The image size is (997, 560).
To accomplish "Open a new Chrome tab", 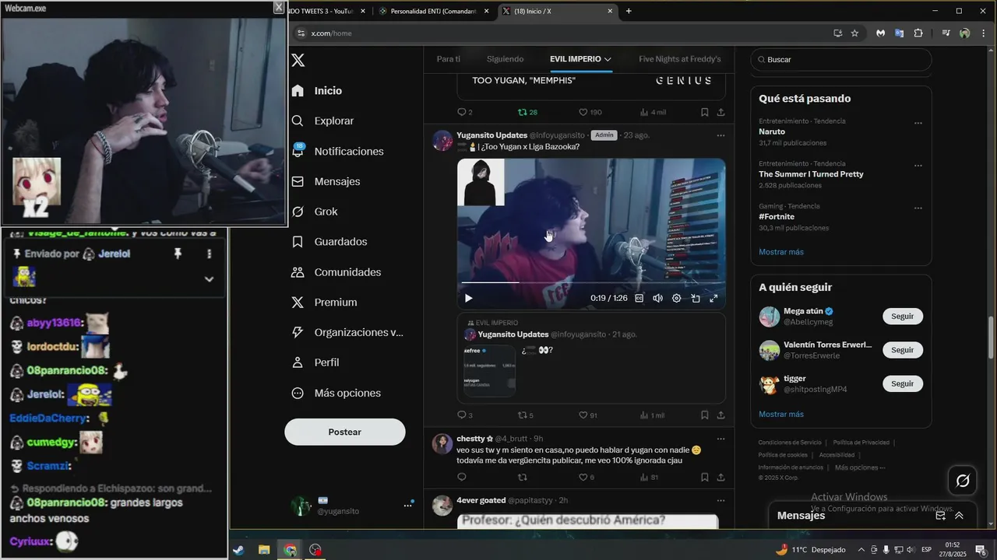I will 629,11.
